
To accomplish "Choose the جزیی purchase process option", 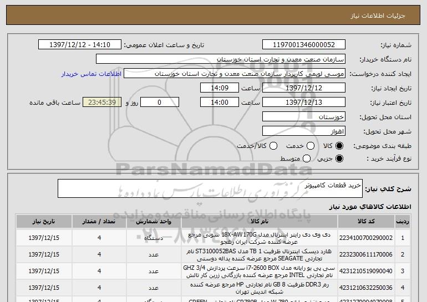I will coord(339,158).
